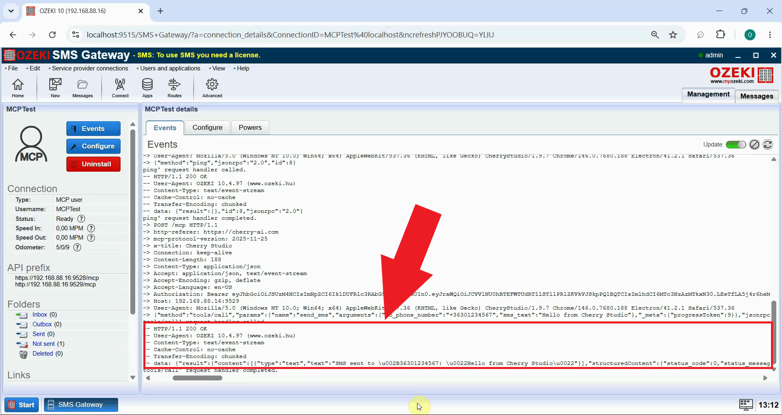Image resolution: width=782 pixels, height=415 pixels.
Task: Click the Chrome profile avatar
Action: 750,35
